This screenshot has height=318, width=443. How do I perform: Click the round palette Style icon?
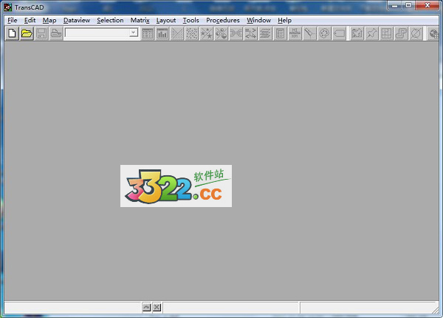[324, 34]
